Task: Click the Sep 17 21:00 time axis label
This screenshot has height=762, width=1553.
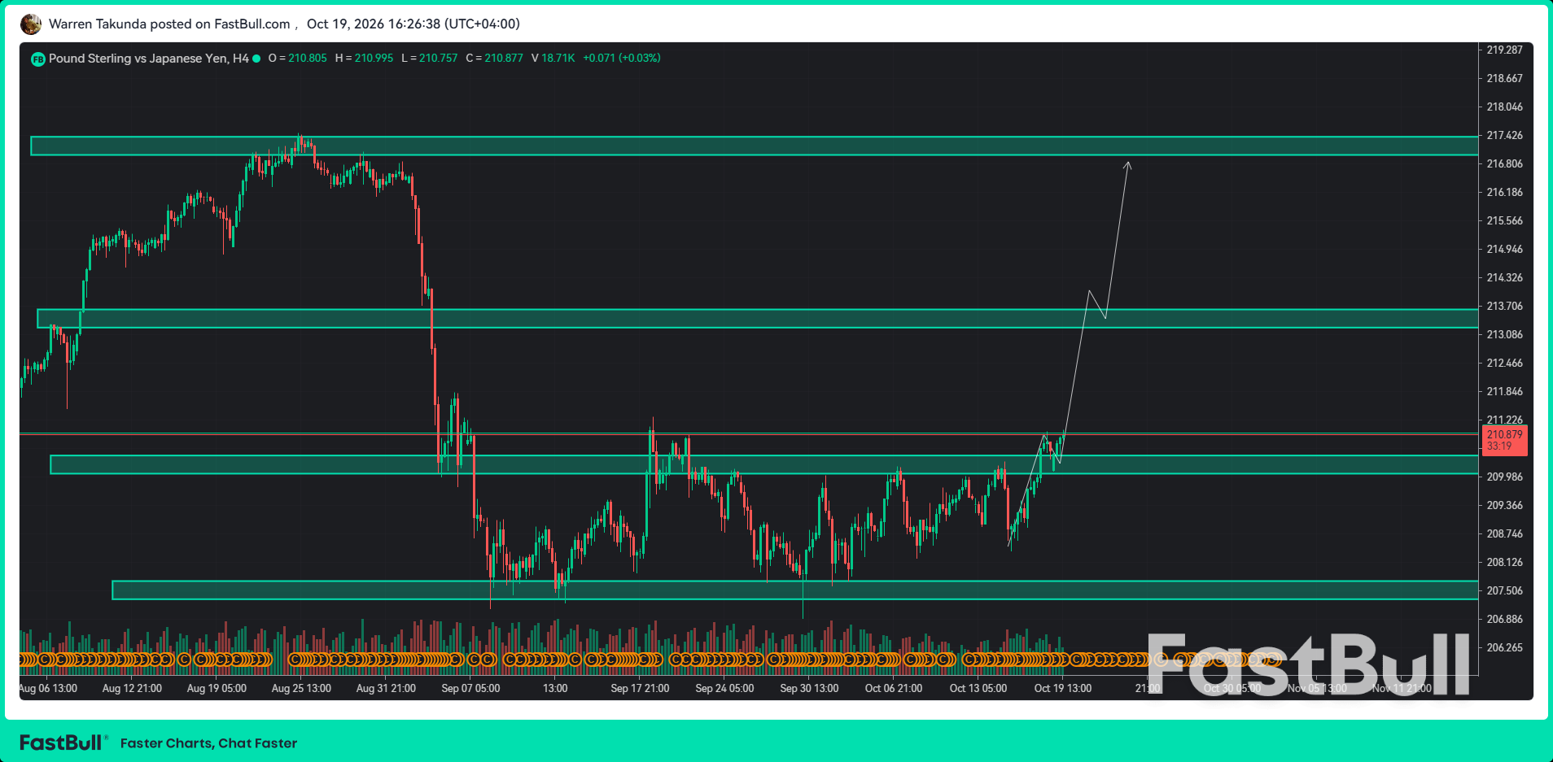Action: point(640,688)
